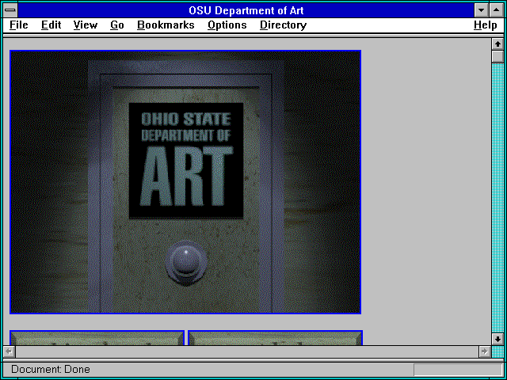The width and height of the screenshot is (507, 380).
Task: Click the vertical scrollbar thumb
Action: [497, 56]
